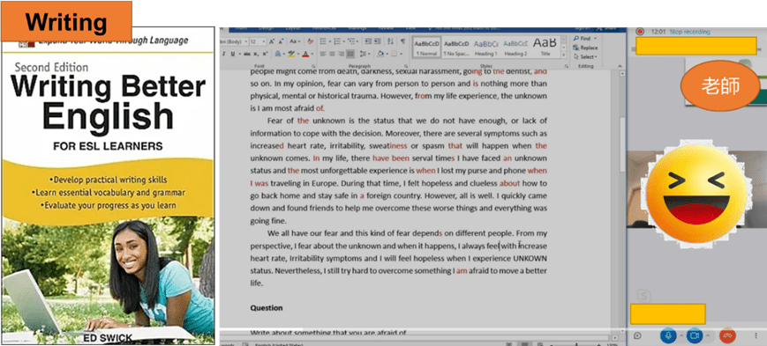The image size is (767, 346).
Task: Click Find in the Editing group
Action: pyautogui.click(x=583, y=38)
